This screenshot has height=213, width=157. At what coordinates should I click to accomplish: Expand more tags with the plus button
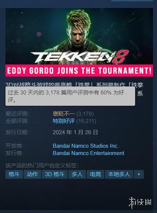tap(139, 174)
